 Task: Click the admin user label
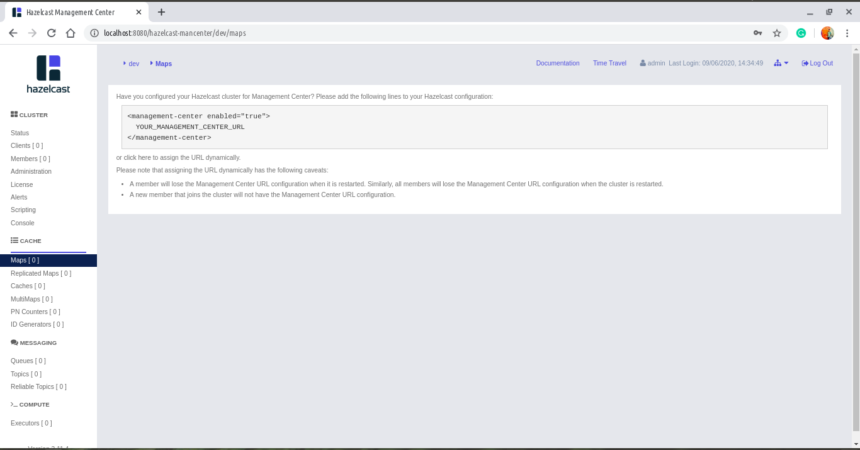coord(653,63)
